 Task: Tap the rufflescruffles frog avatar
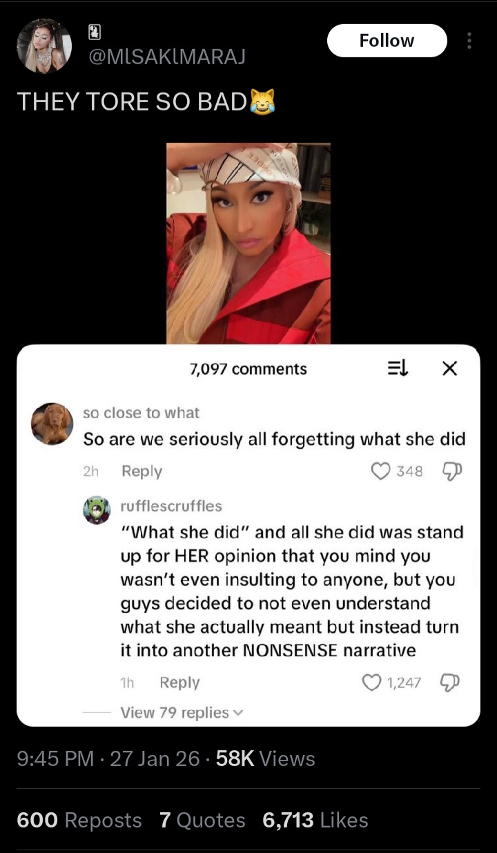(97, 511)
